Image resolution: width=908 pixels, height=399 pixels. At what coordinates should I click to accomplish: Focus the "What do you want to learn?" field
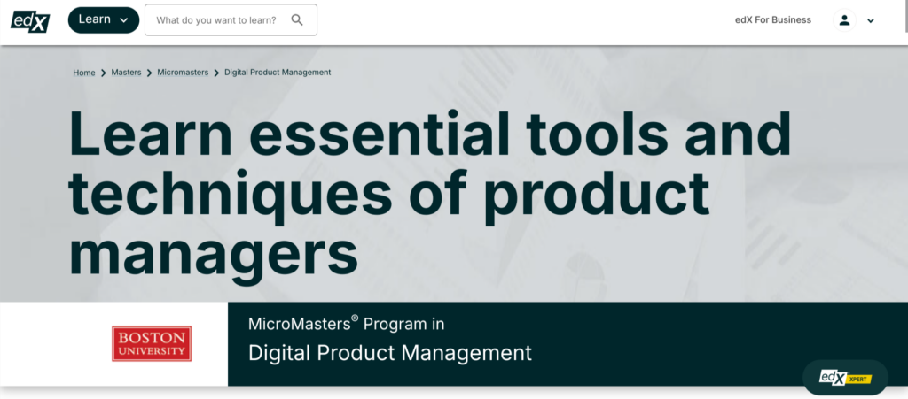point(215,19)
